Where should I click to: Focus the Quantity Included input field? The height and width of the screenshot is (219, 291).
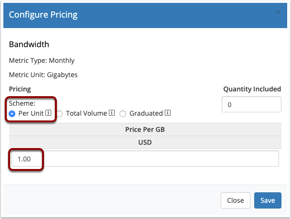pos(251,104)
